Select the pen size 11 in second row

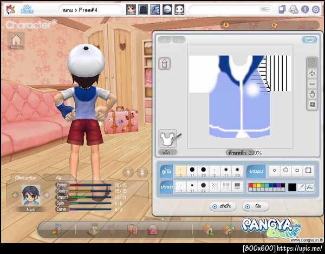[192, 187]
